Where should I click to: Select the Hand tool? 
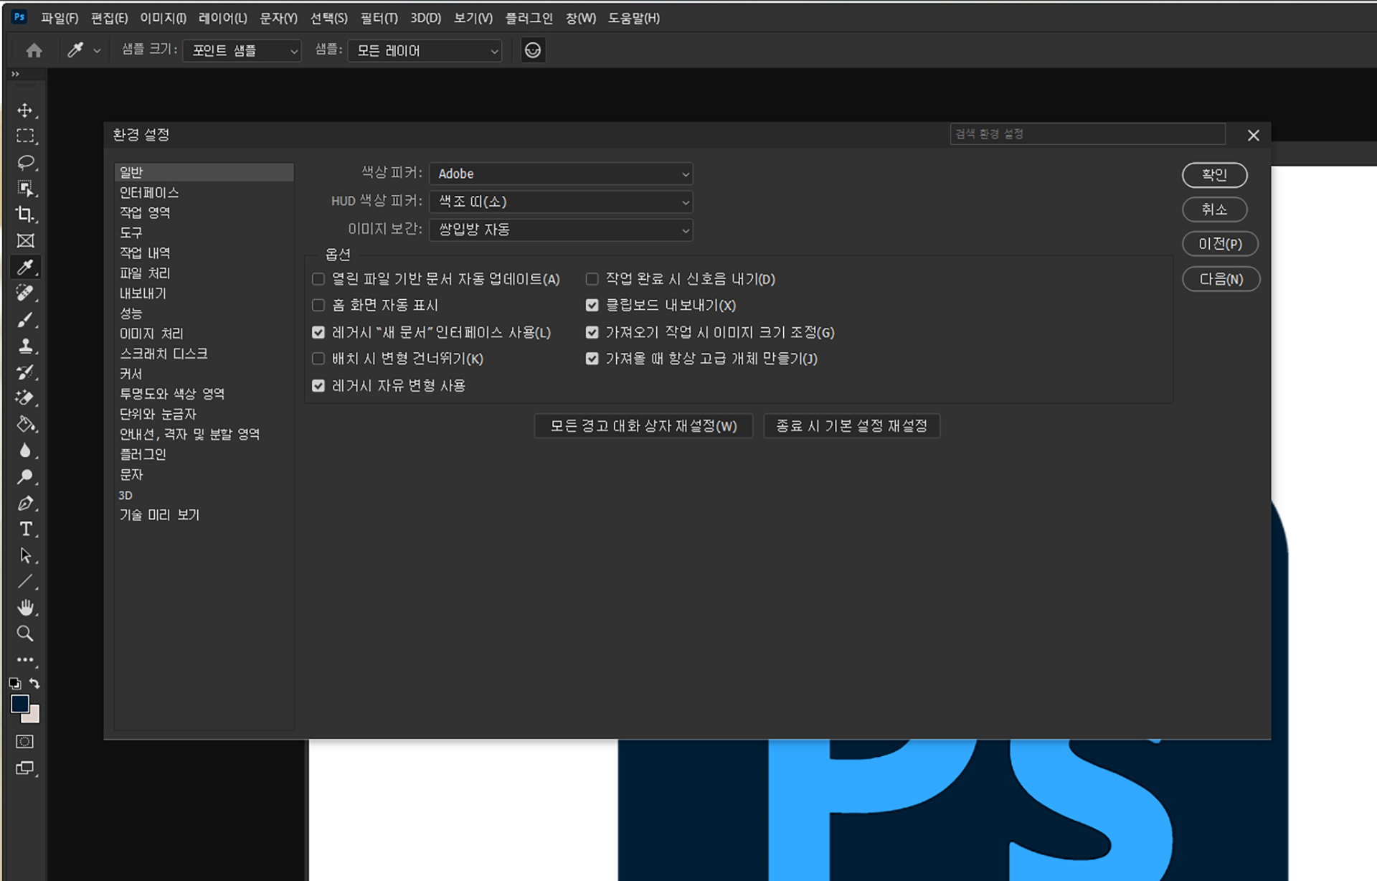(x=25, y=608)
